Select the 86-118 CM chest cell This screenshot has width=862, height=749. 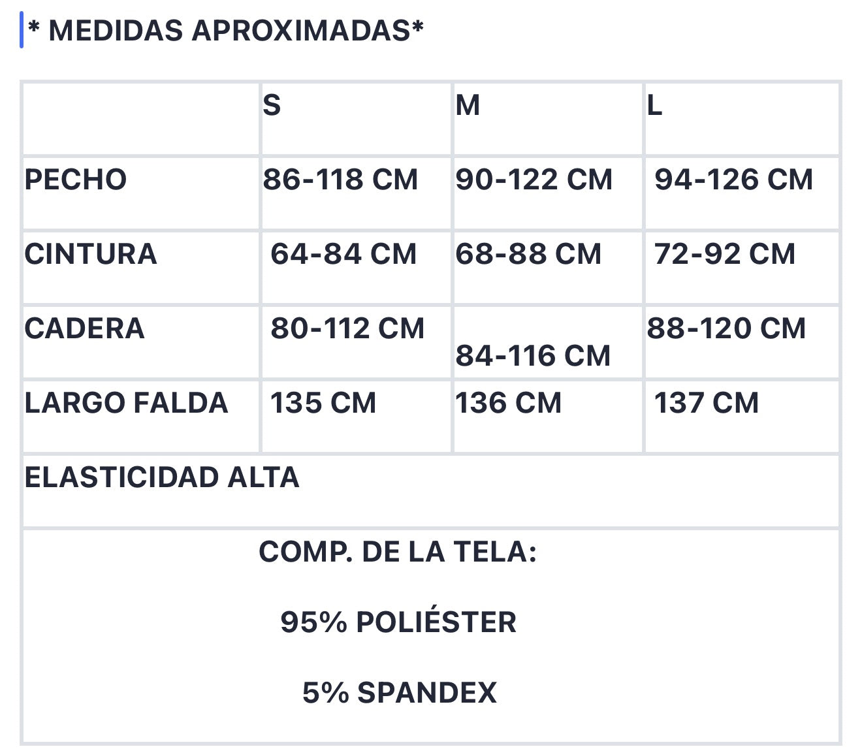tap(356, 193)
